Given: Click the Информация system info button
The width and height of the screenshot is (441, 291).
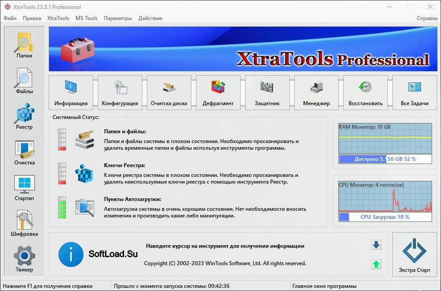Looking at the screenshot, I should (71, 92).
